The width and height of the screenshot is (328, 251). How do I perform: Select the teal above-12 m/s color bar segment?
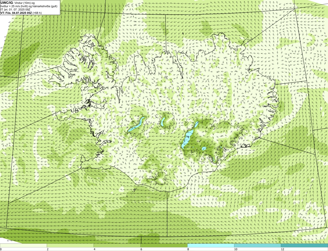304,245
